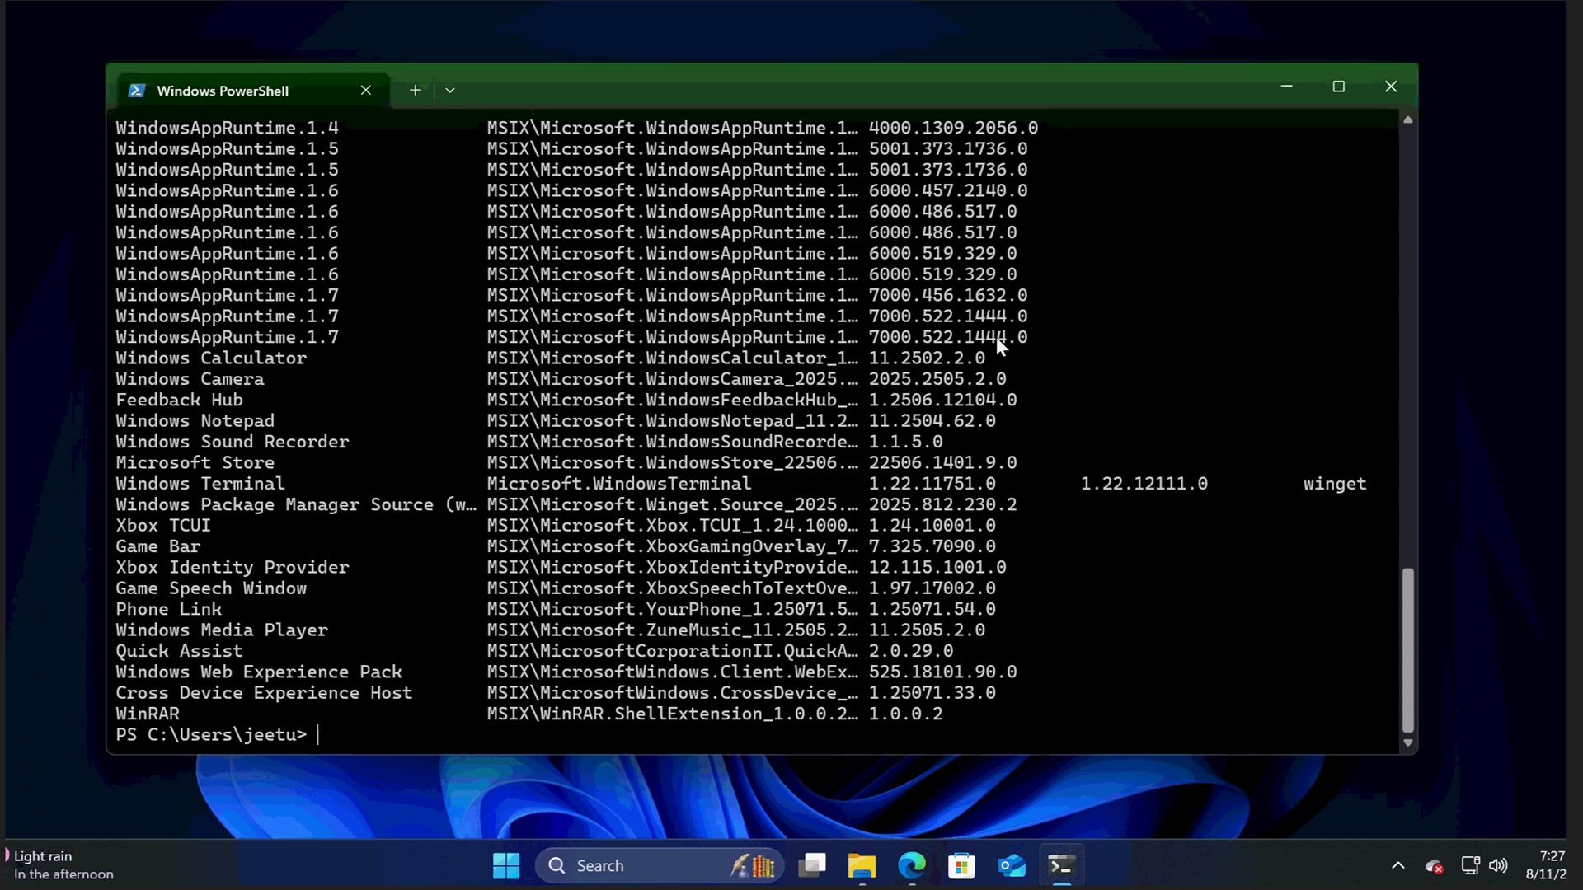This screenshot has height=890, width=1583.
Task: Open the Light rain weather widget
Action: click(58, 864)
